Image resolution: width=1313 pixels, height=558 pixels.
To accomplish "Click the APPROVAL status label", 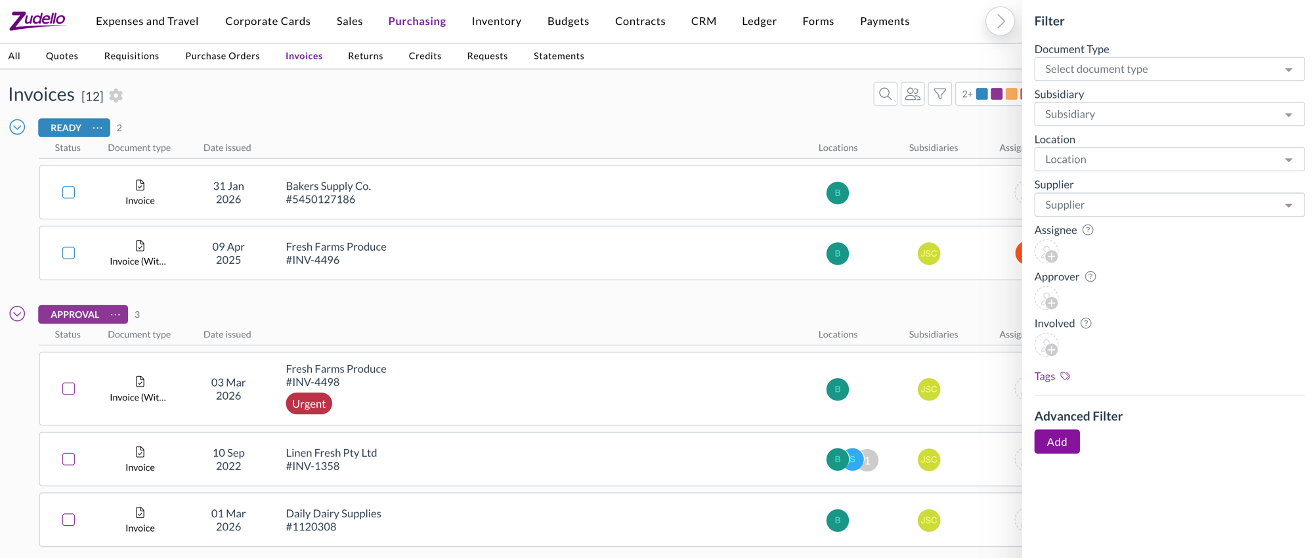I will click(x=75, y=314).
